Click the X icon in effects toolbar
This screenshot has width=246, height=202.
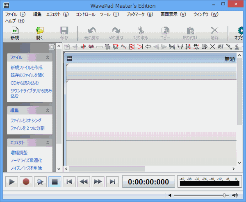pos(212,47)
